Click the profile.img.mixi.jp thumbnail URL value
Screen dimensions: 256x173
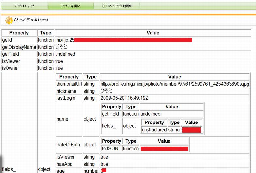(x=175, y=84)
